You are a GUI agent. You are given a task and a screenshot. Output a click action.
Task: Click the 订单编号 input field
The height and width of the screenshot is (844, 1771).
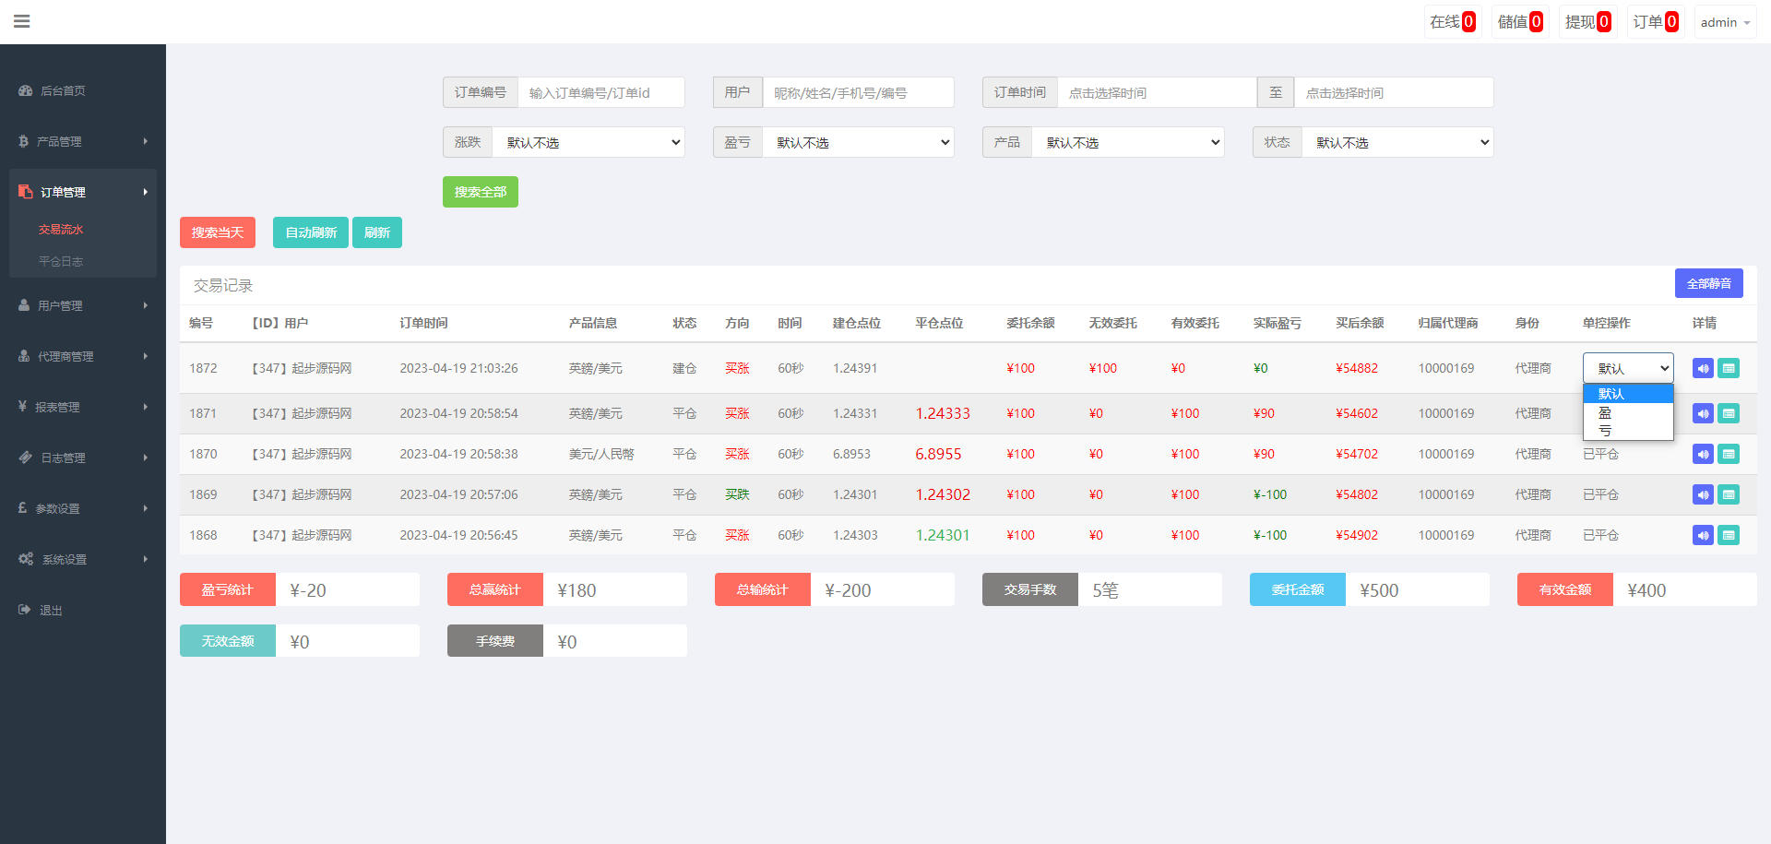(x=600, y=92)
